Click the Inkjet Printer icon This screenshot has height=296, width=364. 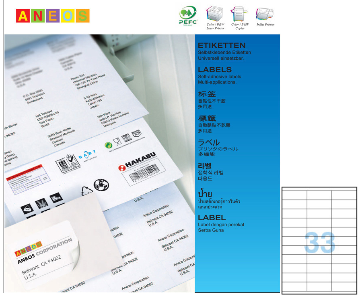pos(265,14)
